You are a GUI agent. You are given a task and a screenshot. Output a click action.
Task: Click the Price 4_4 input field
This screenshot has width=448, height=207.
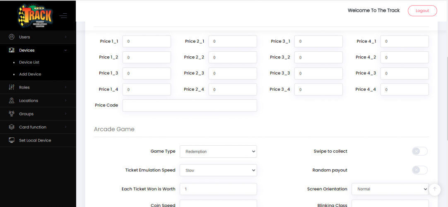click(x=405, y=89)
